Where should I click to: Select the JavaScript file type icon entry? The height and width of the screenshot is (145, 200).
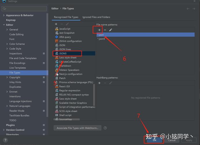click(57, 29)
